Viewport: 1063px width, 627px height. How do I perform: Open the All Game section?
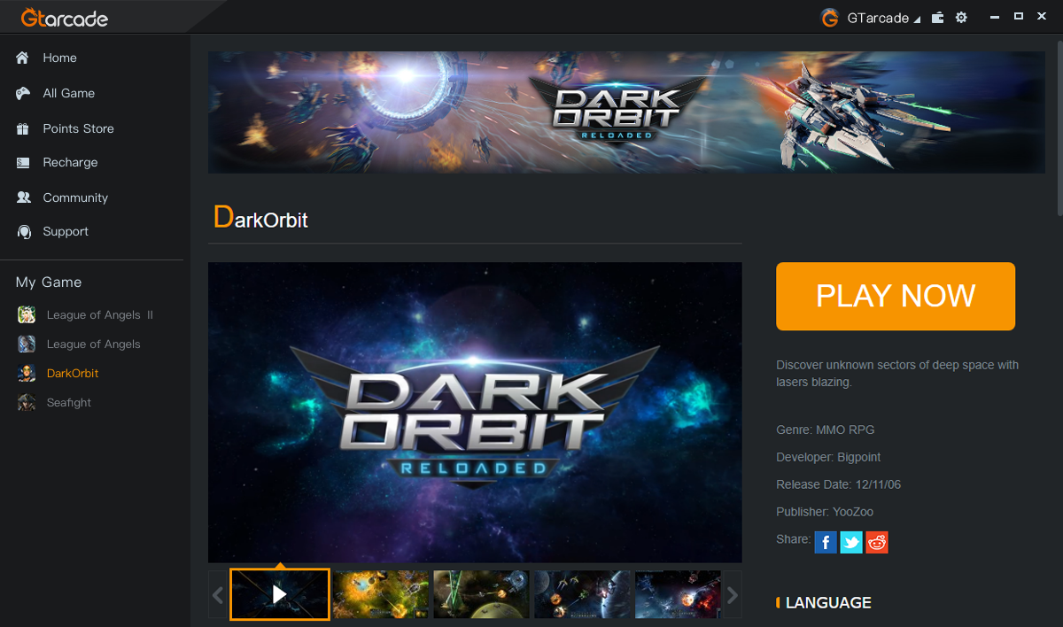pos(68,93)
